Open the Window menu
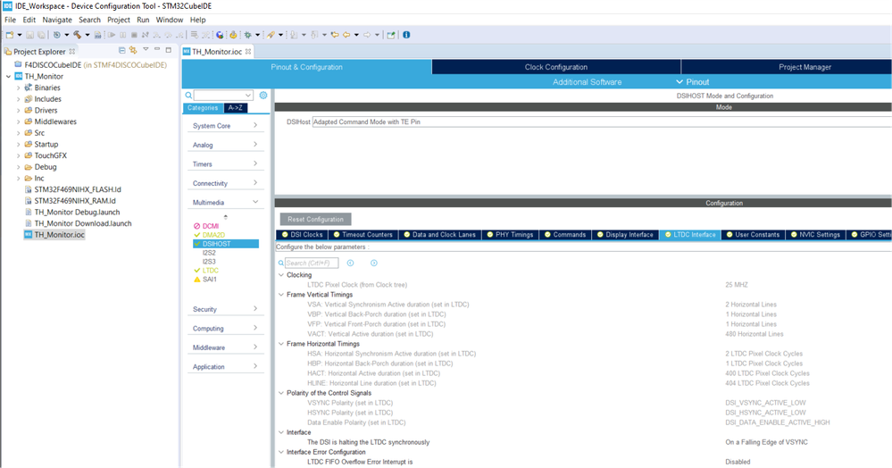The height and width of the screenshot is (468, 892). tap(170, 20)
